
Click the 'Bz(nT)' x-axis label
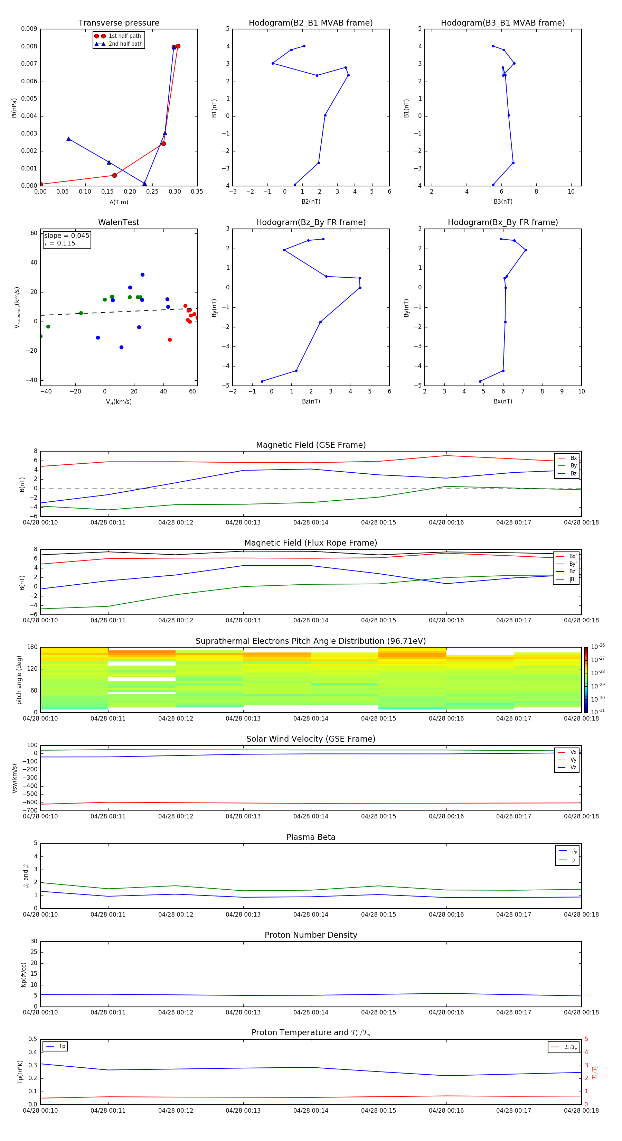tap(311, 401)
